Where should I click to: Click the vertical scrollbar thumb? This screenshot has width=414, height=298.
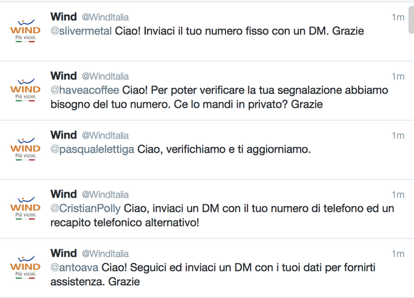click(410, 18)
